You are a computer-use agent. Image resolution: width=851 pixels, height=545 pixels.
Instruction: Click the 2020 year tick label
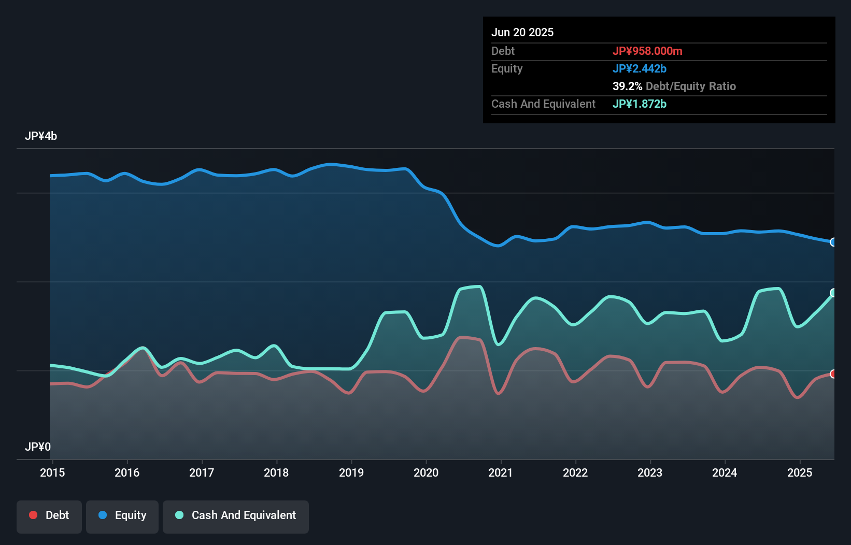426,472
